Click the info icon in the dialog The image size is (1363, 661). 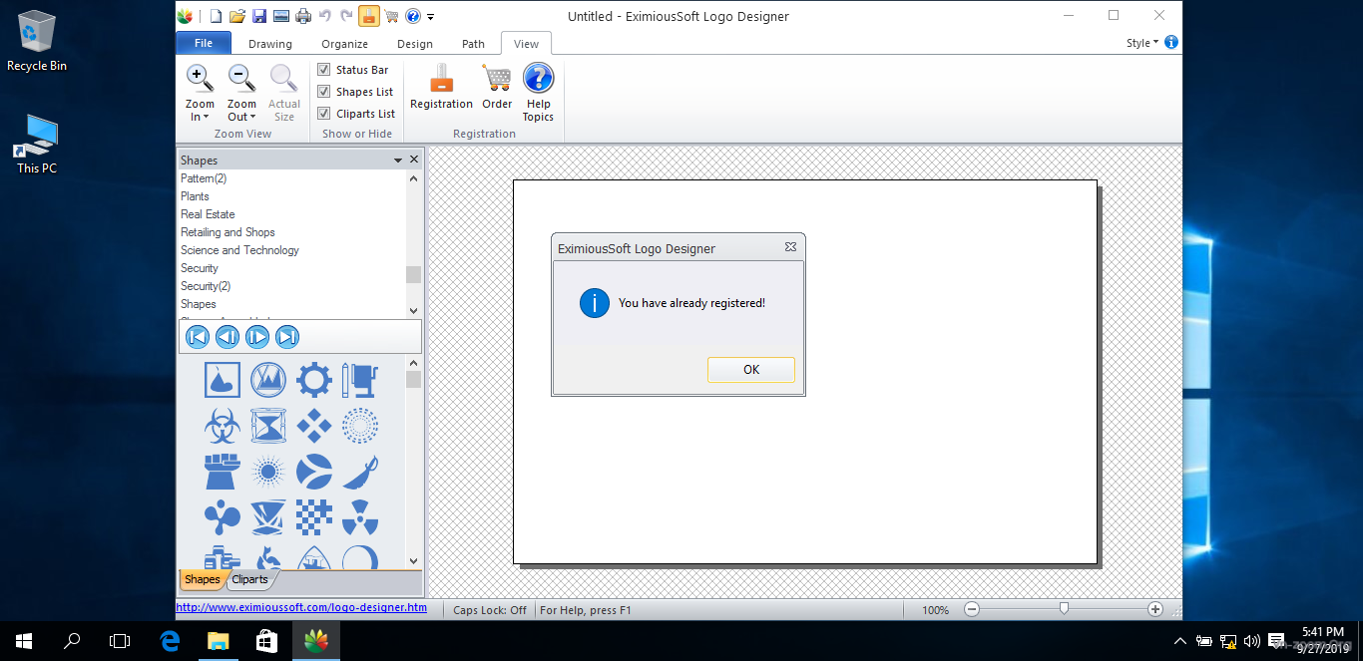coord(595,303)
